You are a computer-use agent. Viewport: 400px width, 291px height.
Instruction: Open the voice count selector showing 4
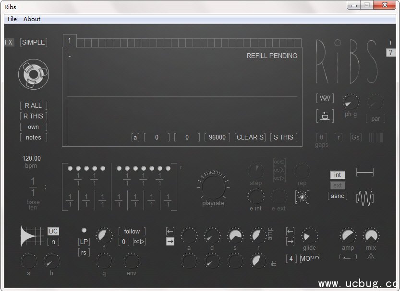tap(291, 258)
